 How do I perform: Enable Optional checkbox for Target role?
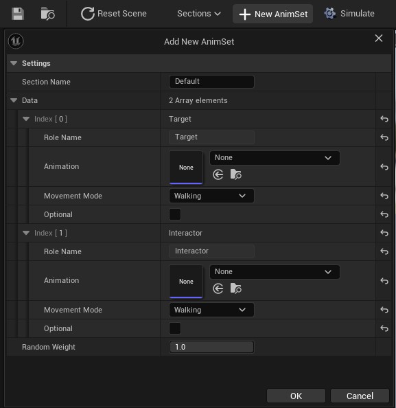(175, 214)
